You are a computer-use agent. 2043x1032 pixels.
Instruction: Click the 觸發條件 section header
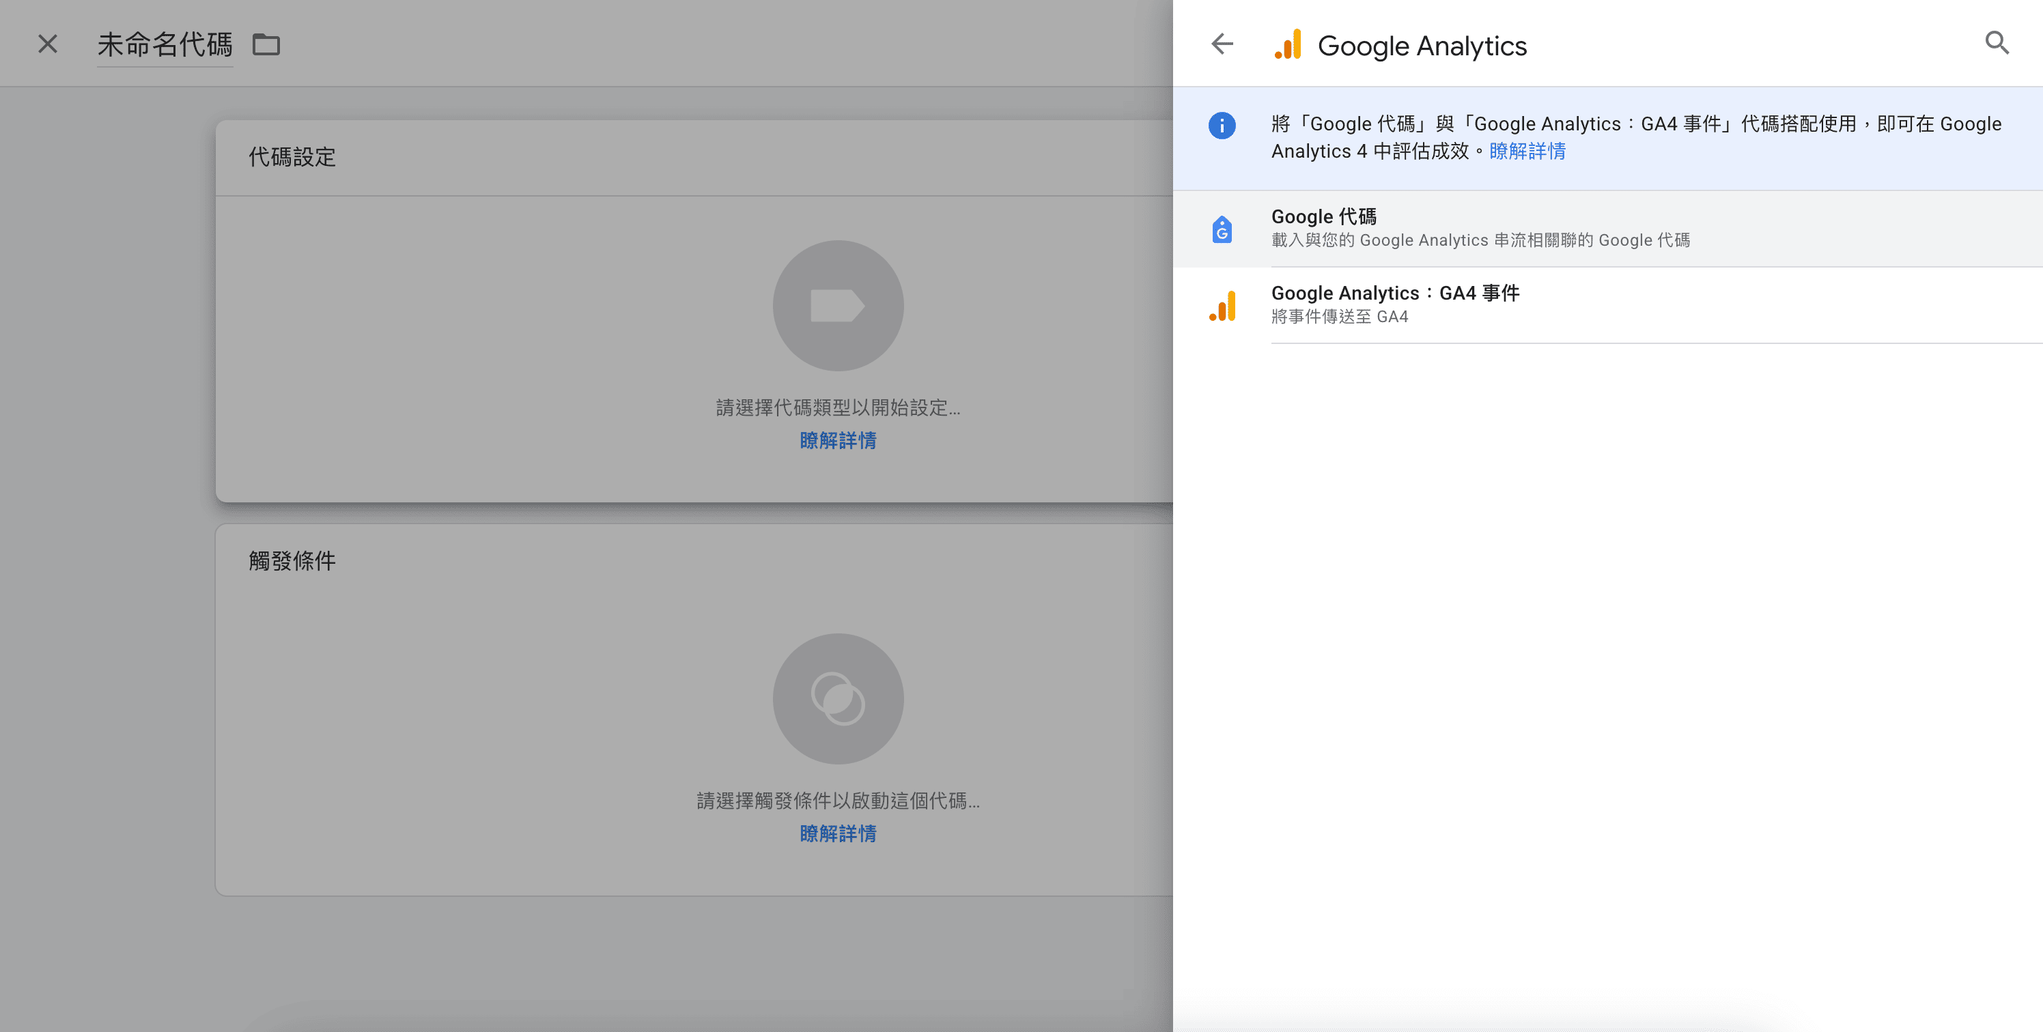click(x=292, y=561)
